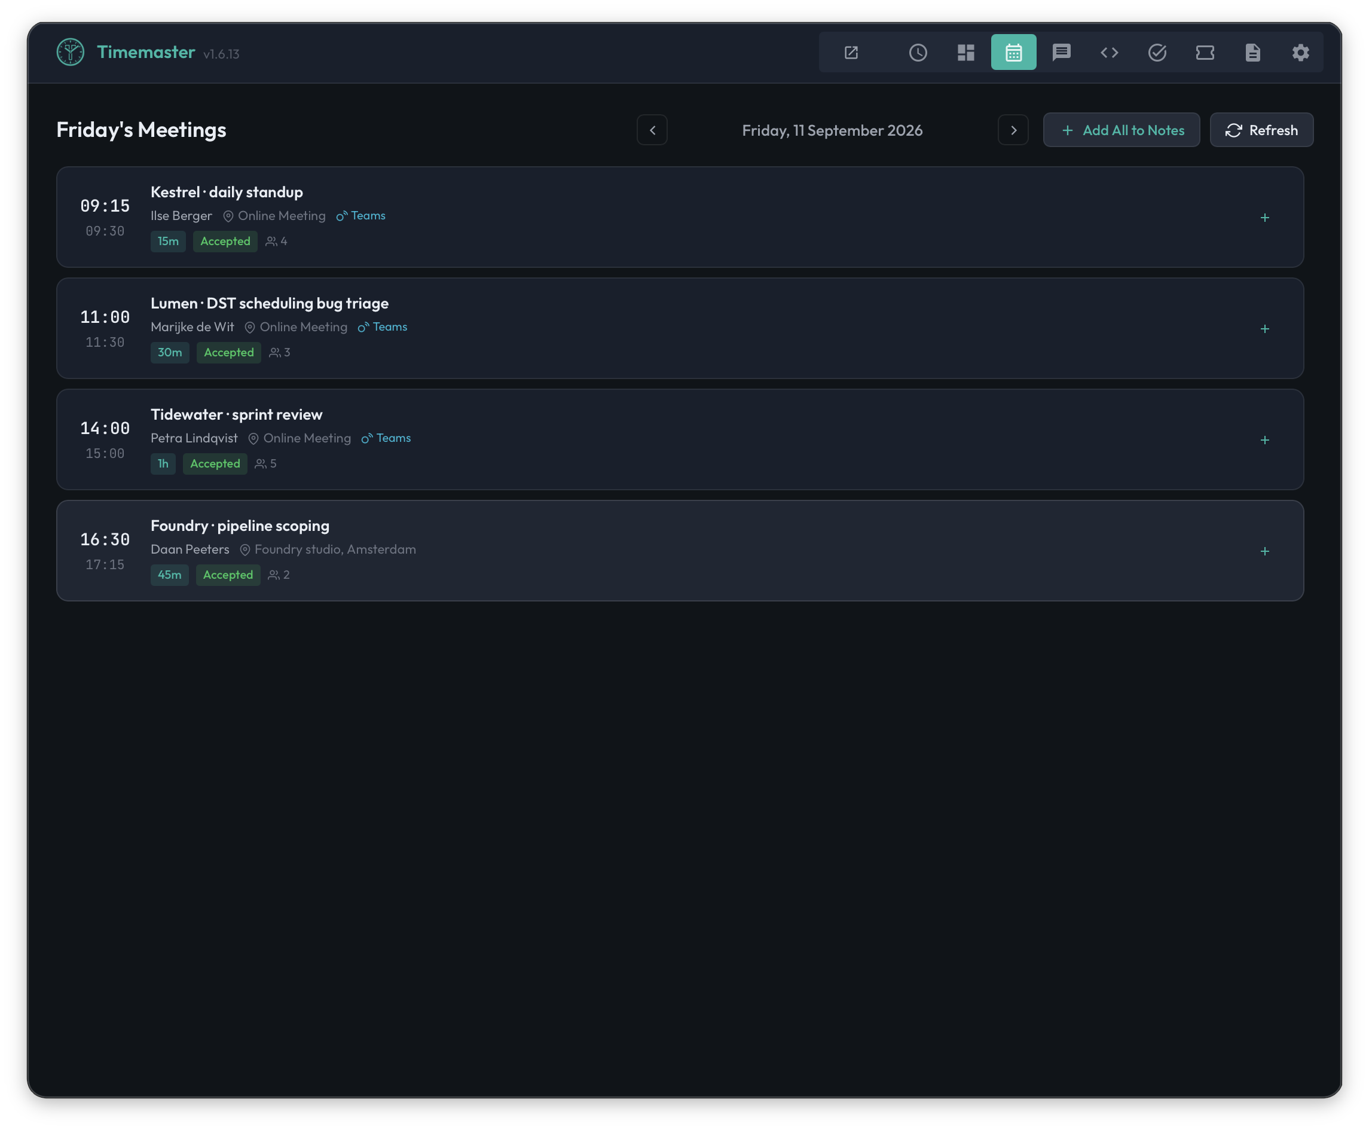Open the clock timer view
1369x1130 pixels.
[x=918, y=52]
